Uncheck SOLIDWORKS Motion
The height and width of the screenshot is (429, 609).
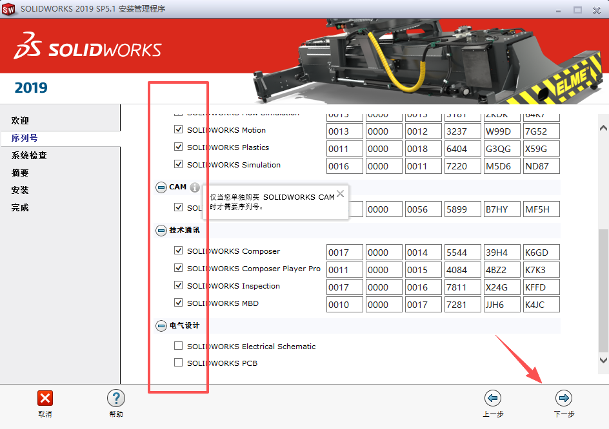[178, 129]
